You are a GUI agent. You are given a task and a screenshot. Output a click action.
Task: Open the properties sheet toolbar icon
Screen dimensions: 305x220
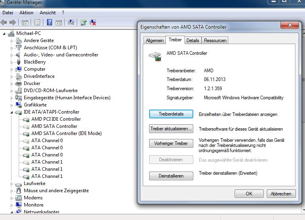pyautogui.click(x=37, y=23)
